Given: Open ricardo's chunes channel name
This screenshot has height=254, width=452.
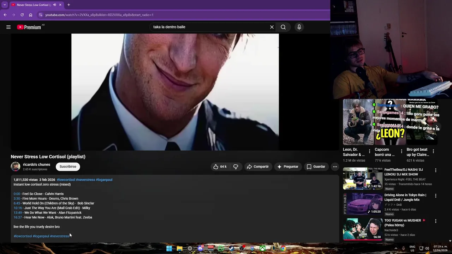Looking at the screenshot, I should click(x=36, y=164).
